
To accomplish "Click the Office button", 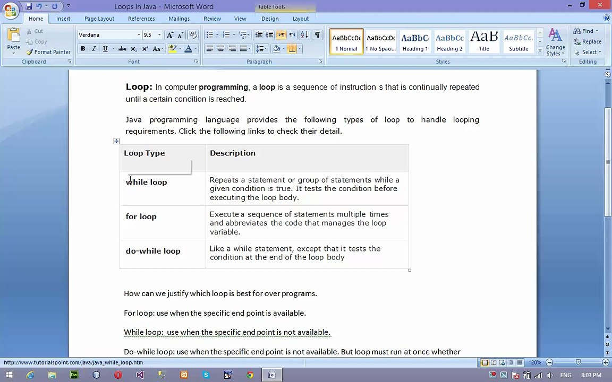I will pyautogui.click(x=11, y=10).
